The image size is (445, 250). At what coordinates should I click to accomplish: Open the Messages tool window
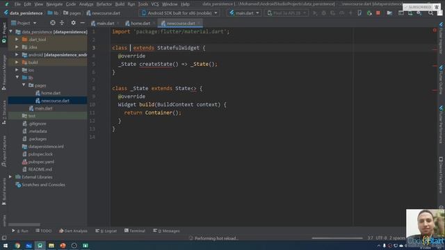(x=166, y=231)
